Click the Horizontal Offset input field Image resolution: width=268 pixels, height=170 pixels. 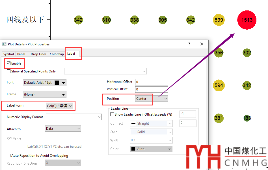pyautogui.click(x=152, y=82)
